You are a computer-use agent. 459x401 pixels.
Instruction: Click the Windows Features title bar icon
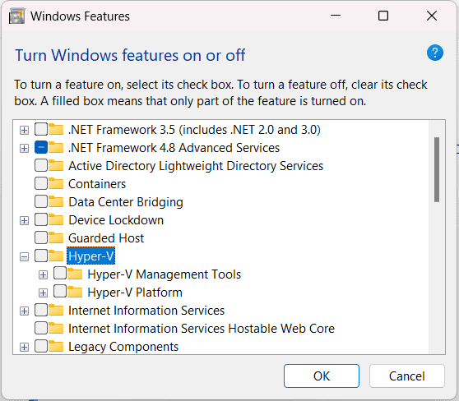16,16
